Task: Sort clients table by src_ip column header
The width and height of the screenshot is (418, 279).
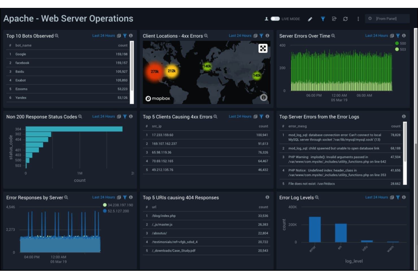Action: [157, 126]
